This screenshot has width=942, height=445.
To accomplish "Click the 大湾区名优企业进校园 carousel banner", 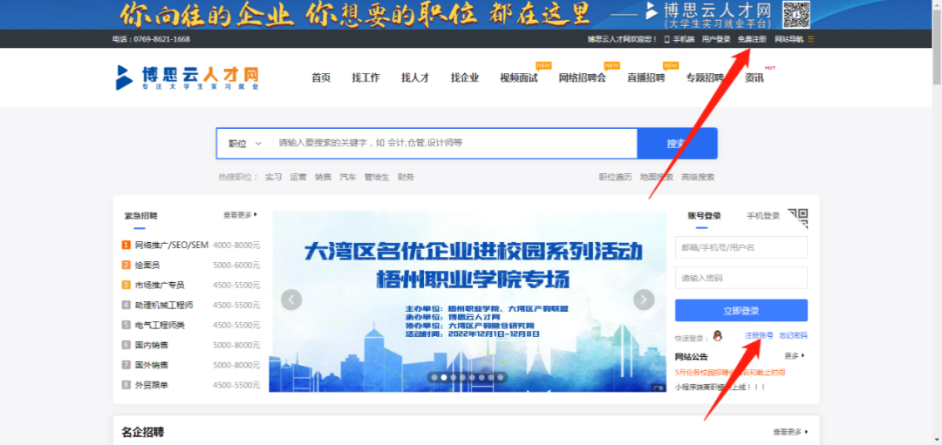I will (468, 301).
